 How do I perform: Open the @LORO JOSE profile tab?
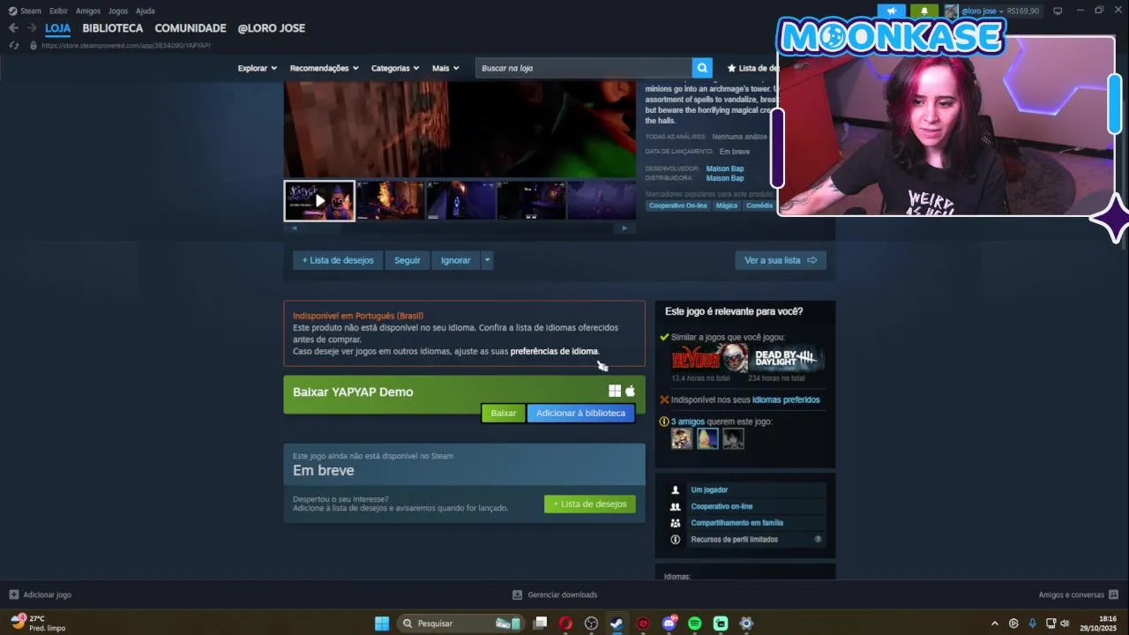click(x=272, y=28)
